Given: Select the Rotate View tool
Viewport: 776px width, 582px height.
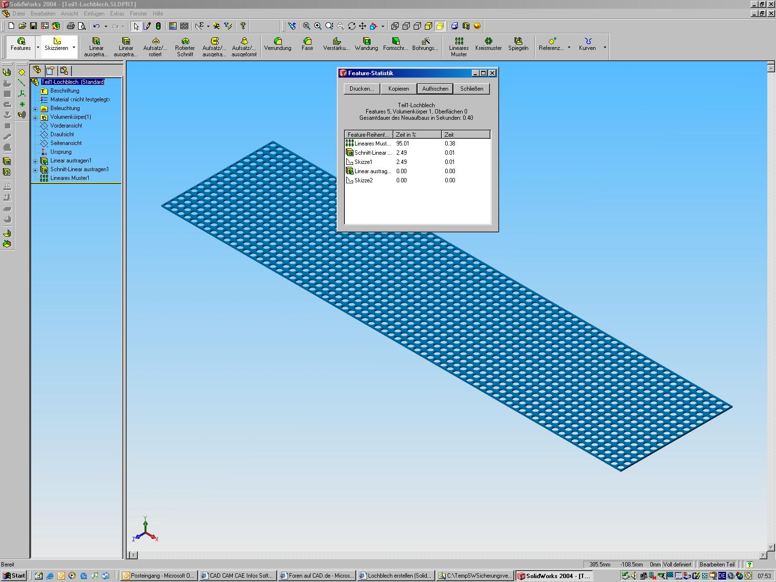Looking at the screenshot, I should click(352, 26).
